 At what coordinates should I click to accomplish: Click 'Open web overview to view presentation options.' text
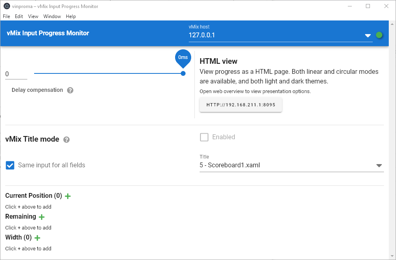(255, 91)
